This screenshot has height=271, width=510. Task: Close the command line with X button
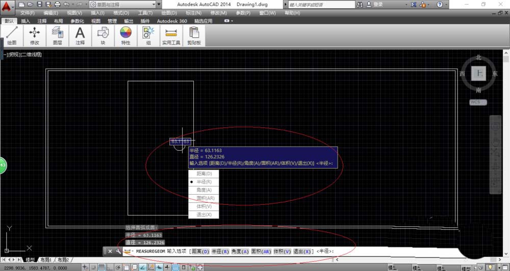click(110, 251)
